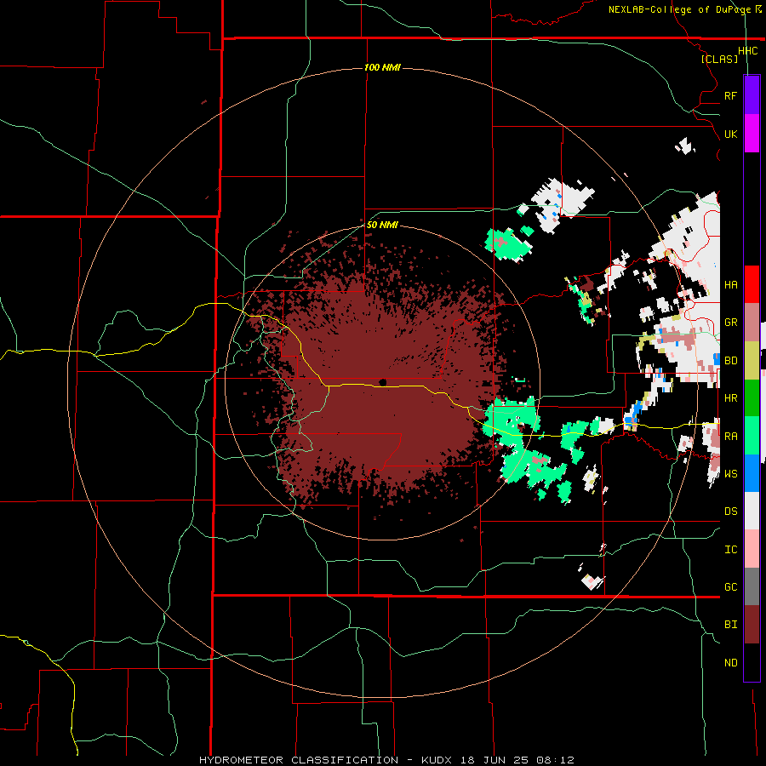Click the '[CLAS]' legend header text
The image size is (766, 766).
[719, 59]
